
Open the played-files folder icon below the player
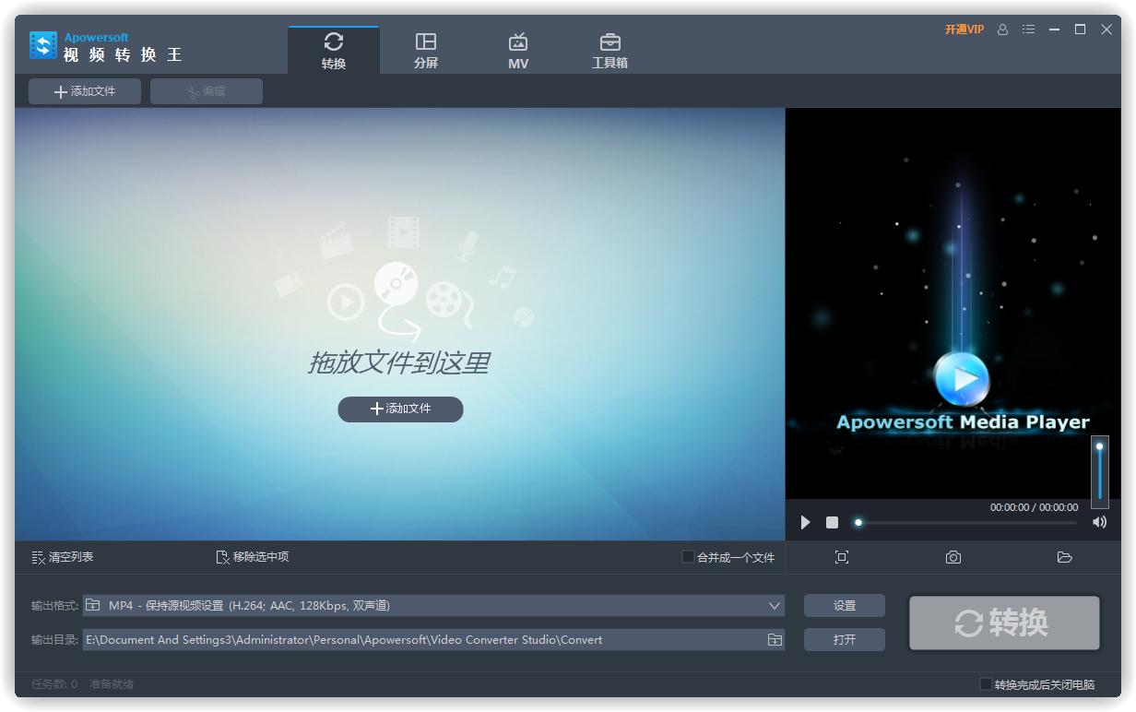pyautogui.click(x=1065, y=557)
